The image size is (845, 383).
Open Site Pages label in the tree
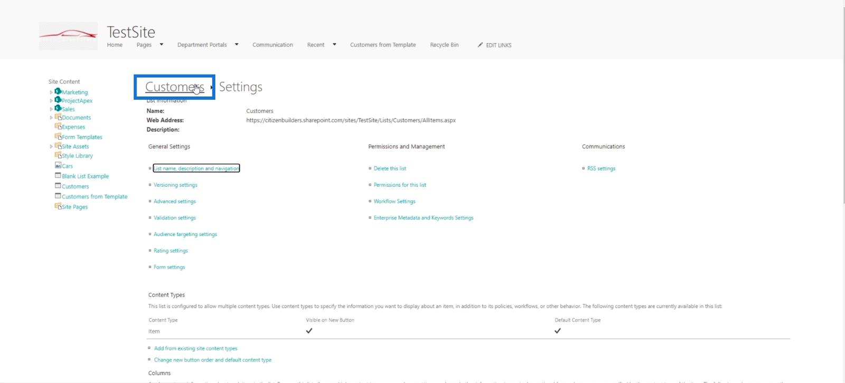pos(74,207)
